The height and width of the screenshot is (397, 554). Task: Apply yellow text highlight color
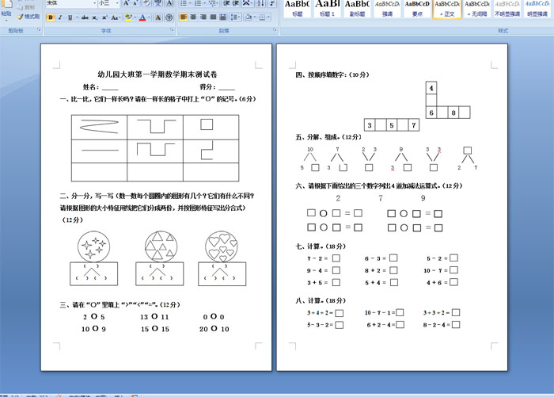(x=128, y=17)
